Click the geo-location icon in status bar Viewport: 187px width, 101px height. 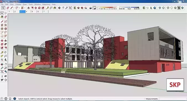click(x=2, y=99)
